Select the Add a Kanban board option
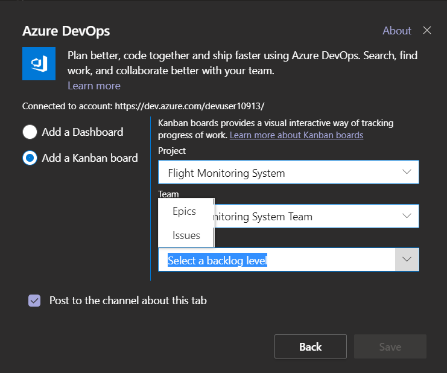Screen dimensions: 447x373 [30, 158]
